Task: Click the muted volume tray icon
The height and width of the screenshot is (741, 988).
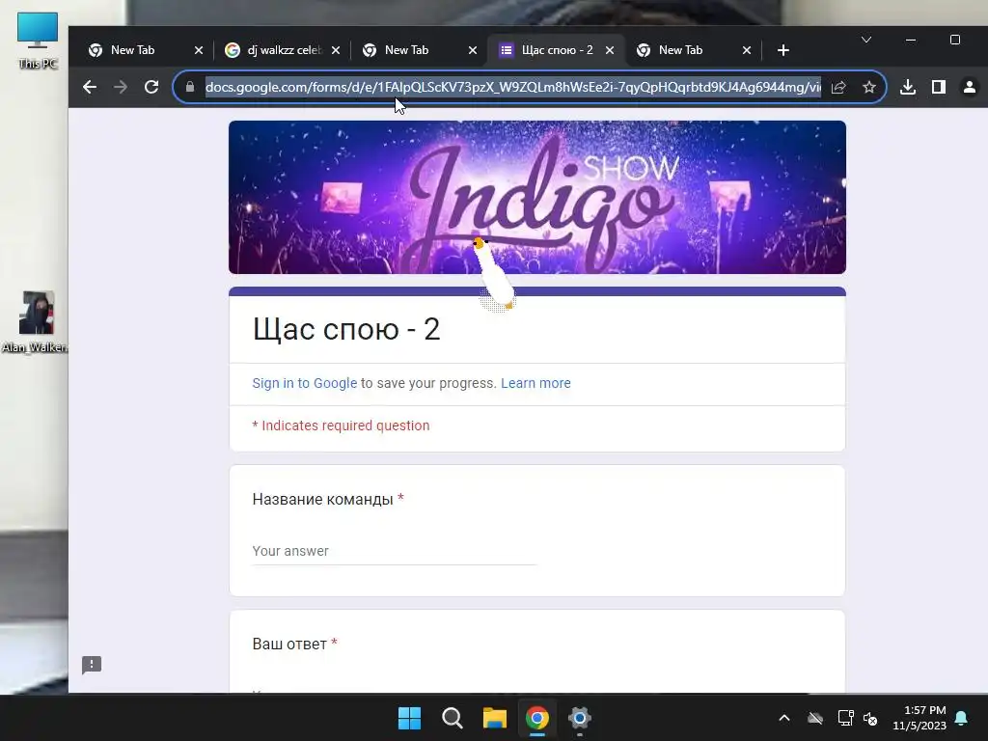Action: [x=871, y=718]
